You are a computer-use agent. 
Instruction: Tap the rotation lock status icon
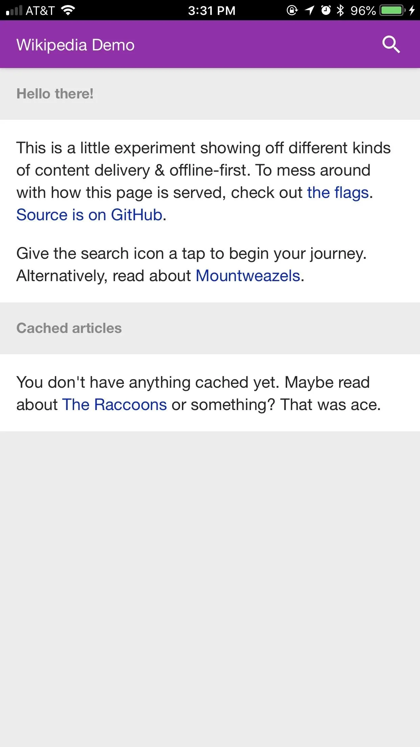click(292, 10)
